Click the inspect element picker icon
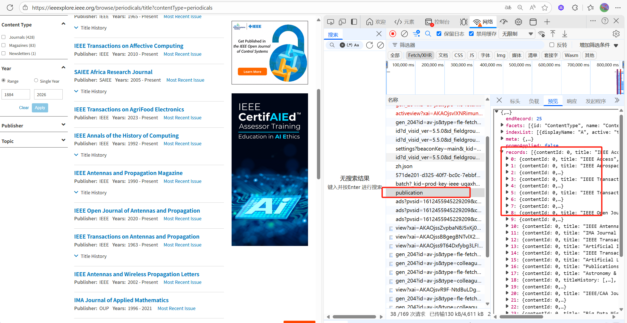Viewport: 627px width, 323px height. 330,22
